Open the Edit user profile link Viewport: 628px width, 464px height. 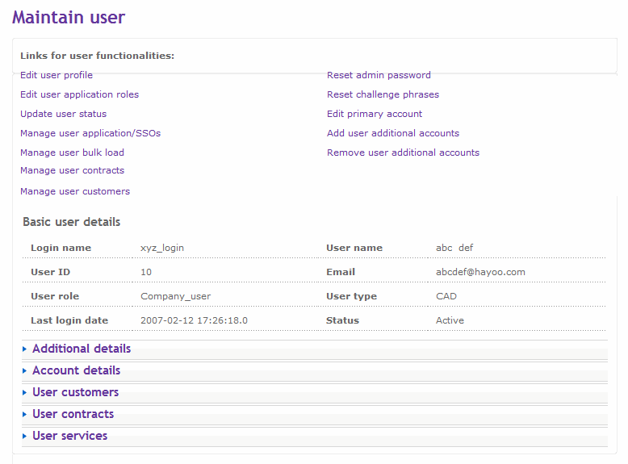click(57, 75)
